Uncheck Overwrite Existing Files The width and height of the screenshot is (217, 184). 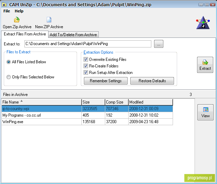point(86,59)
